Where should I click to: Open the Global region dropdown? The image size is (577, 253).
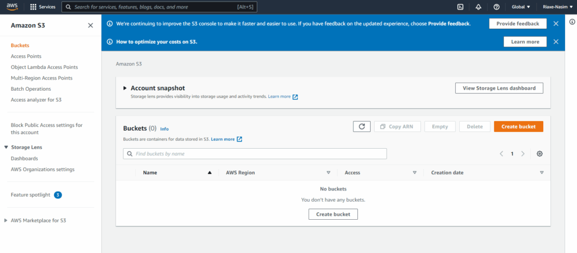pos(521,7)
